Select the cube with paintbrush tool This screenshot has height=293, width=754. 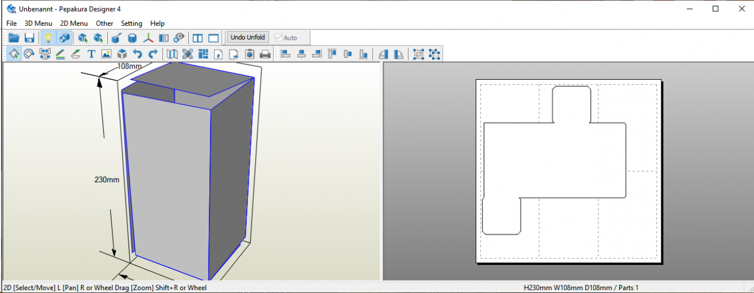point(117,38)
